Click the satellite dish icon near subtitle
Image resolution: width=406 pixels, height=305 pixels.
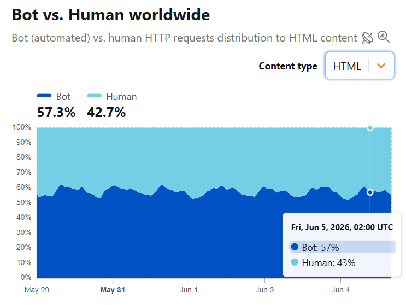(367, 38)
